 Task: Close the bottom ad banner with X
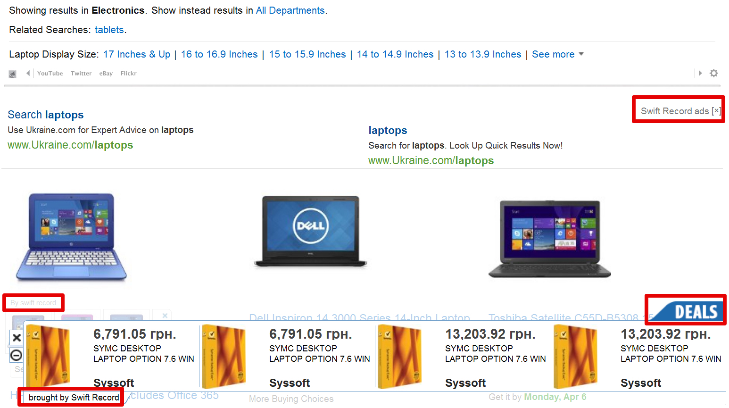point(17,337)
